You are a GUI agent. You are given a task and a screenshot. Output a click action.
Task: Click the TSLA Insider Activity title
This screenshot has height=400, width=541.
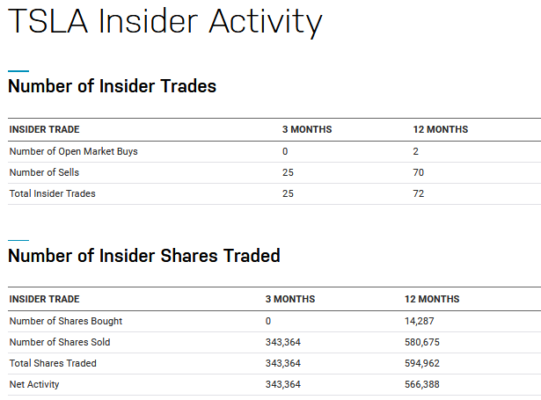(x=164, y=22)
